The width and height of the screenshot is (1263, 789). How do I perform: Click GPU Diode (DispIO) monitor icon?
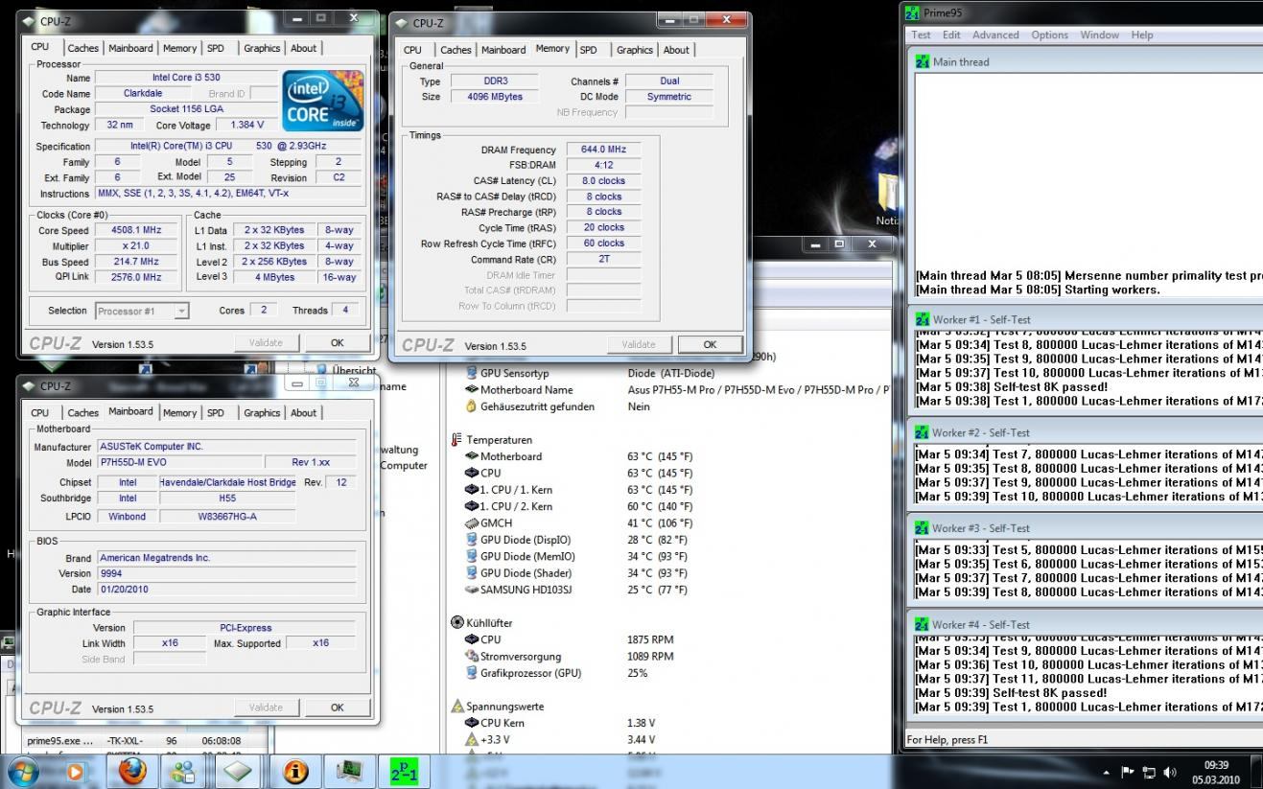pyautogui.click(x=471, y=540)
